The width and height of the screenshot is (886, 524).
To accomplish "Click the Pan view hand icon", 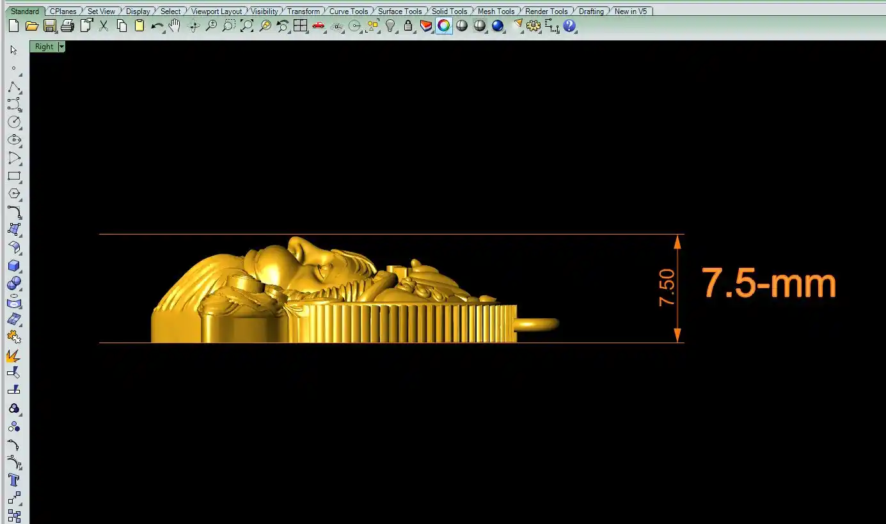I will pos(175,26).
